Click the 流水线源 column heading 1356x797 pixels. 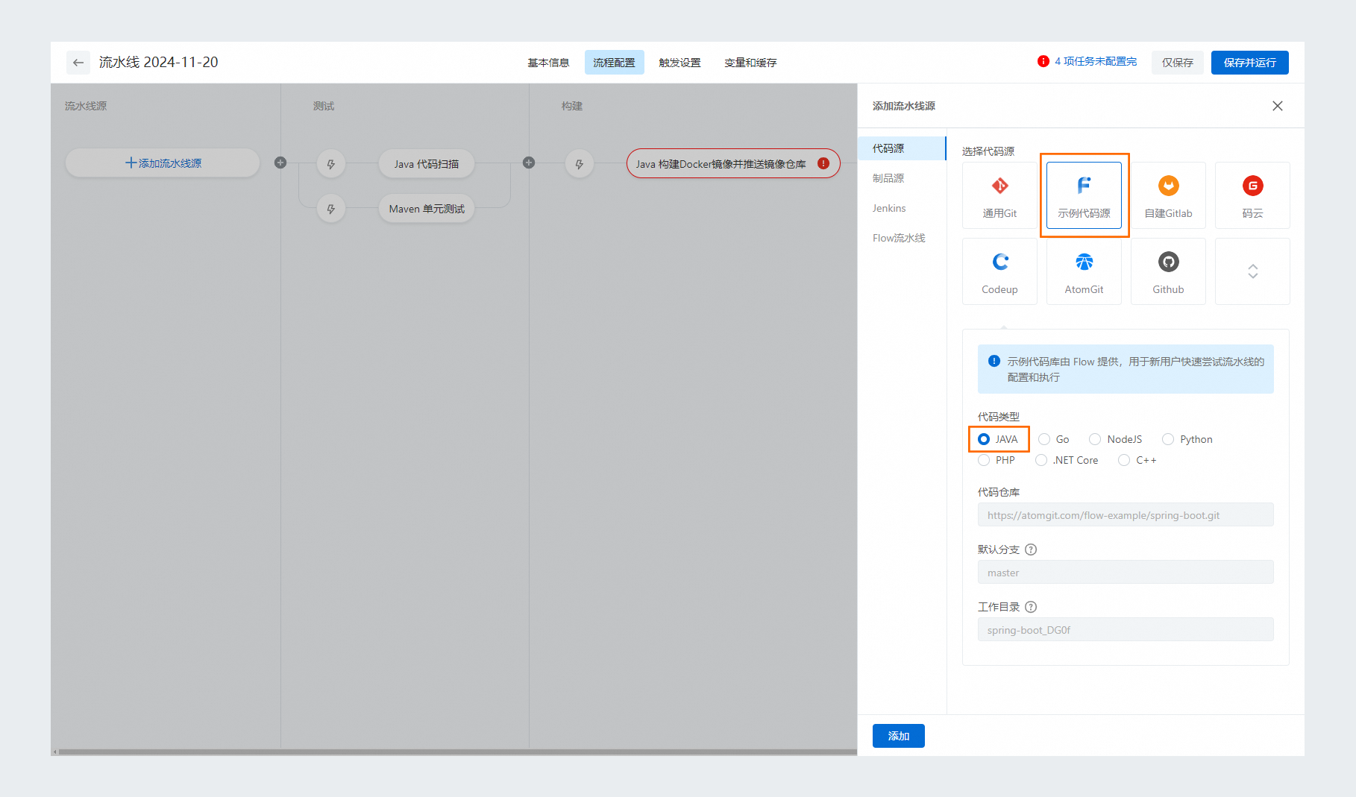click(x=86, y=106)
